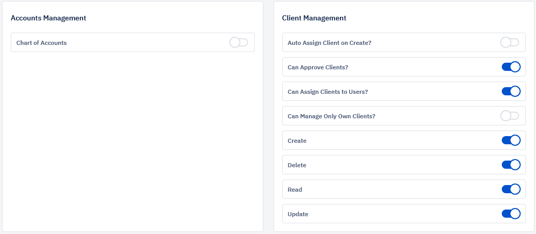Turn on Auto Assign Client on Create
Viewport: 536px width, 234px height.
click(x=509, y=43)
